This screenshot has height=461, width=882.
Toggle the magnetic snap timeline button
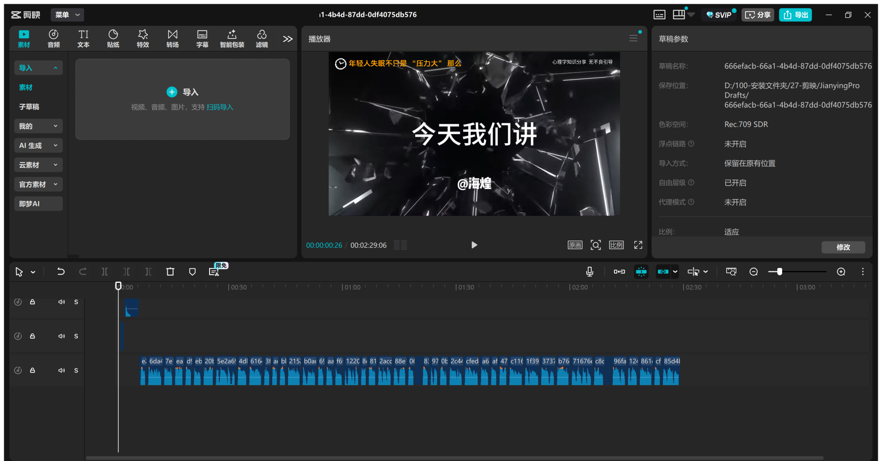642,272
